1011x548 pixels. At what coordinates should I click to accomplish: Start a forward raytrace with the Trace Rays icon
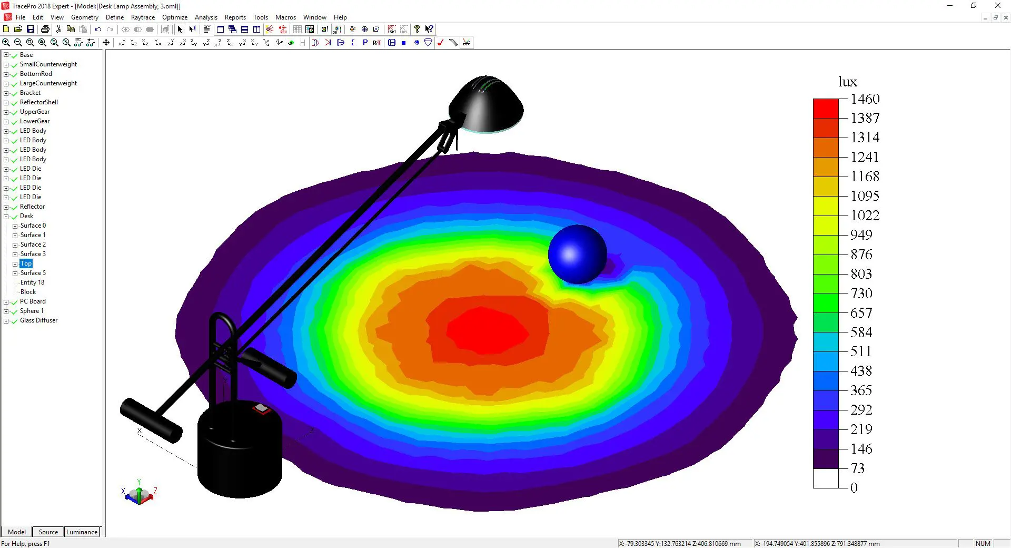click(269, 30)
